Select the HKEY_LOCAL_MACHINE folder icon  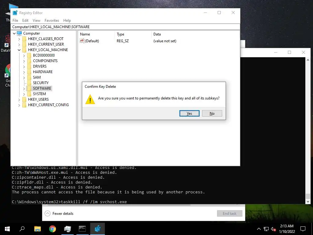pos(24,50)
